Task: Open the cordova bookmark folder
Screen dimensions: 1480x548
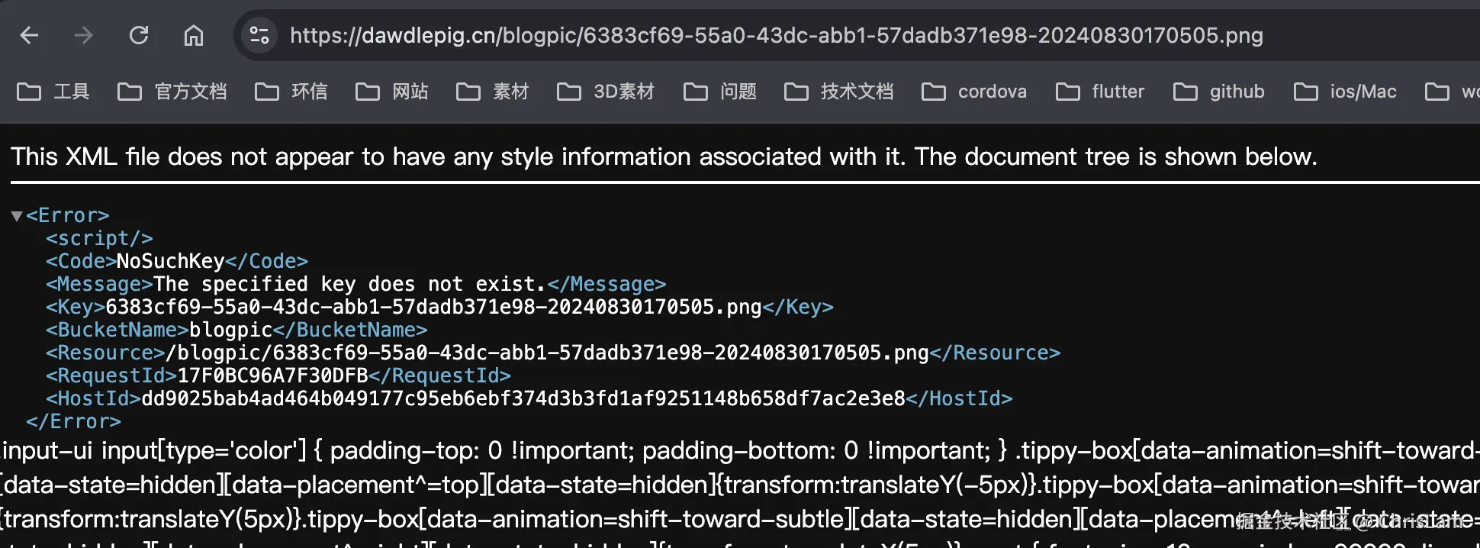Action: [x=974, y=92]
